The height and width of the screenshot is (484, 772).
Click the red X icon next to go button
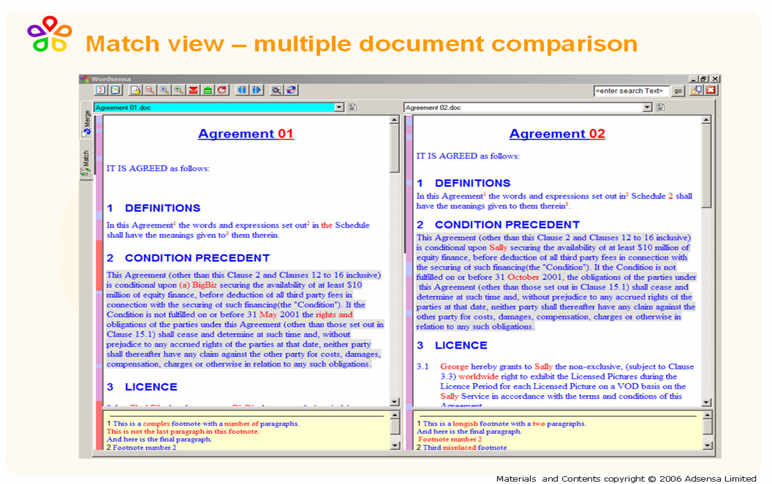(710, 90)
